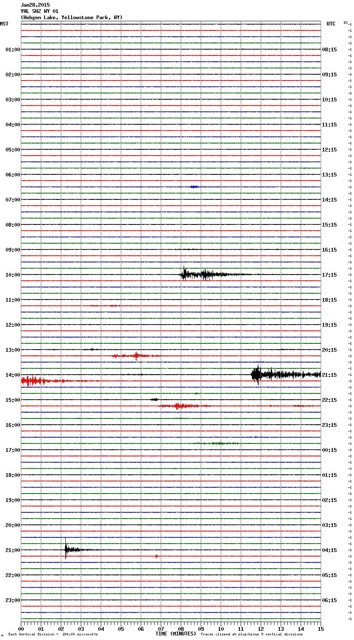This screenshot has width=354, height=640.
Task: Click the YHL SHZ WY 01 station label
Action: 40,11
